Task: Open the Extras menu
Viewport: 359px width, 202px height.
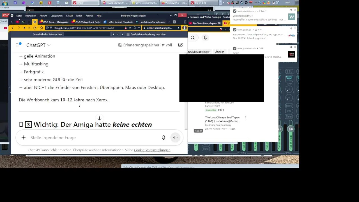Action: pos(79,16)
